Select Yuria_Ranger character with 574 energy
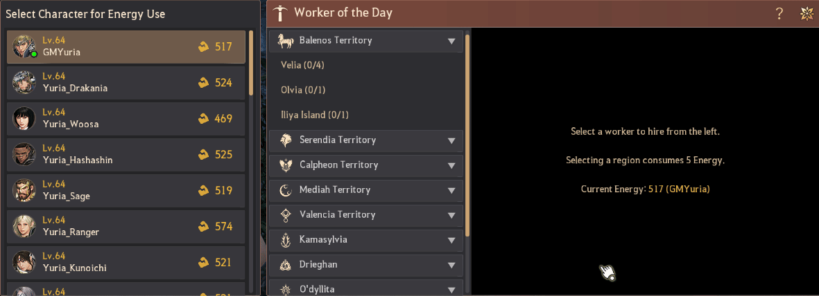The height and width of the screenshot is (296, 819). (x=126, y=227)
